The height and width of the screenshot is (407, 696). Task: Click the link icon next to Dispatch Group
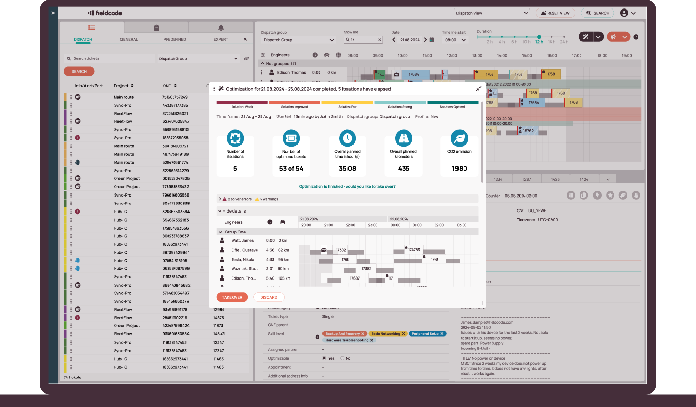246,58
